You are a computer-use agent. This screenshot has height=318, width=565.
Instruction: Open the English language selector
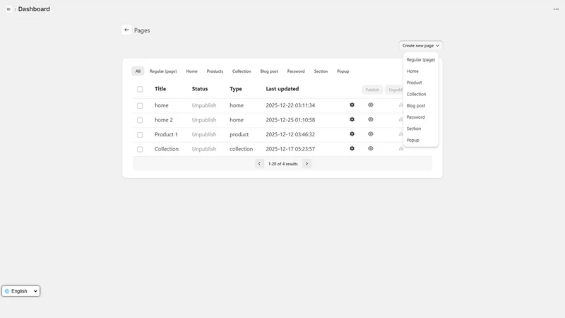point(21,291)
